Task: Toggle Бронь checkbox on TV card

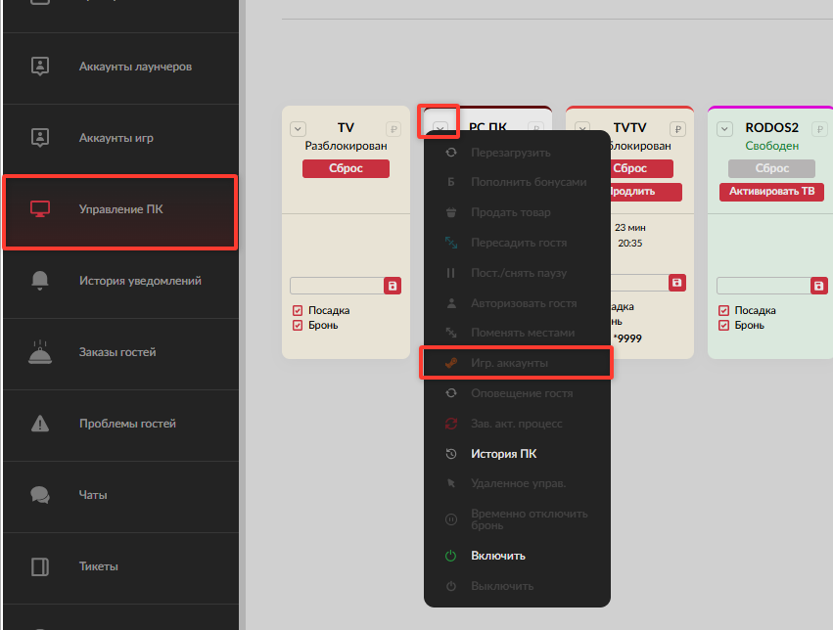Action: pyautogui.click(x=298, y=326)
